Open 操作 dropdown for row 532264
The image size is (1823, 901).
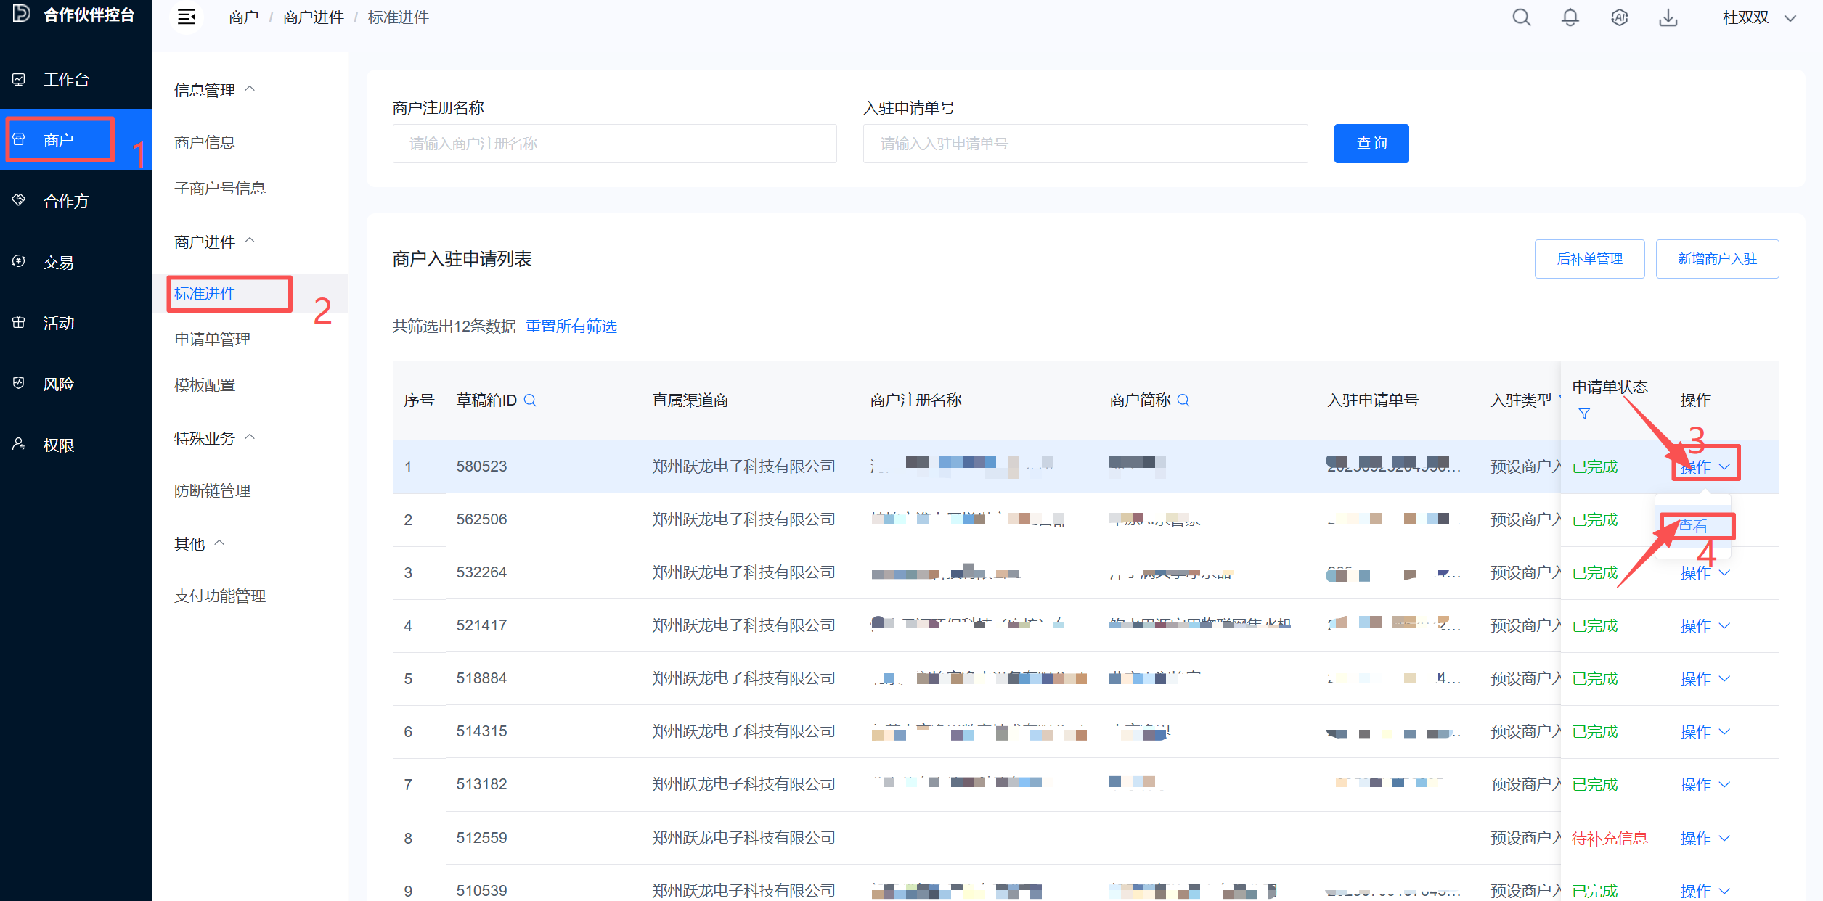coord(1705,572)
